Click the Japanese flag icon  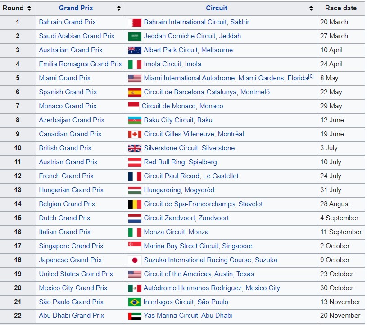click(x=135, y=260)
